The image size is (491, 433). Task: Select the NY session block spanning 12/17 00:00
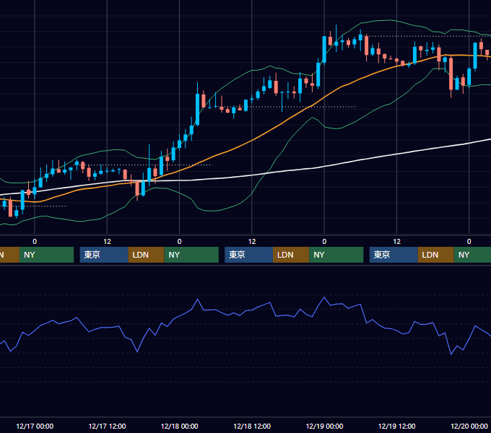[46, 255]
